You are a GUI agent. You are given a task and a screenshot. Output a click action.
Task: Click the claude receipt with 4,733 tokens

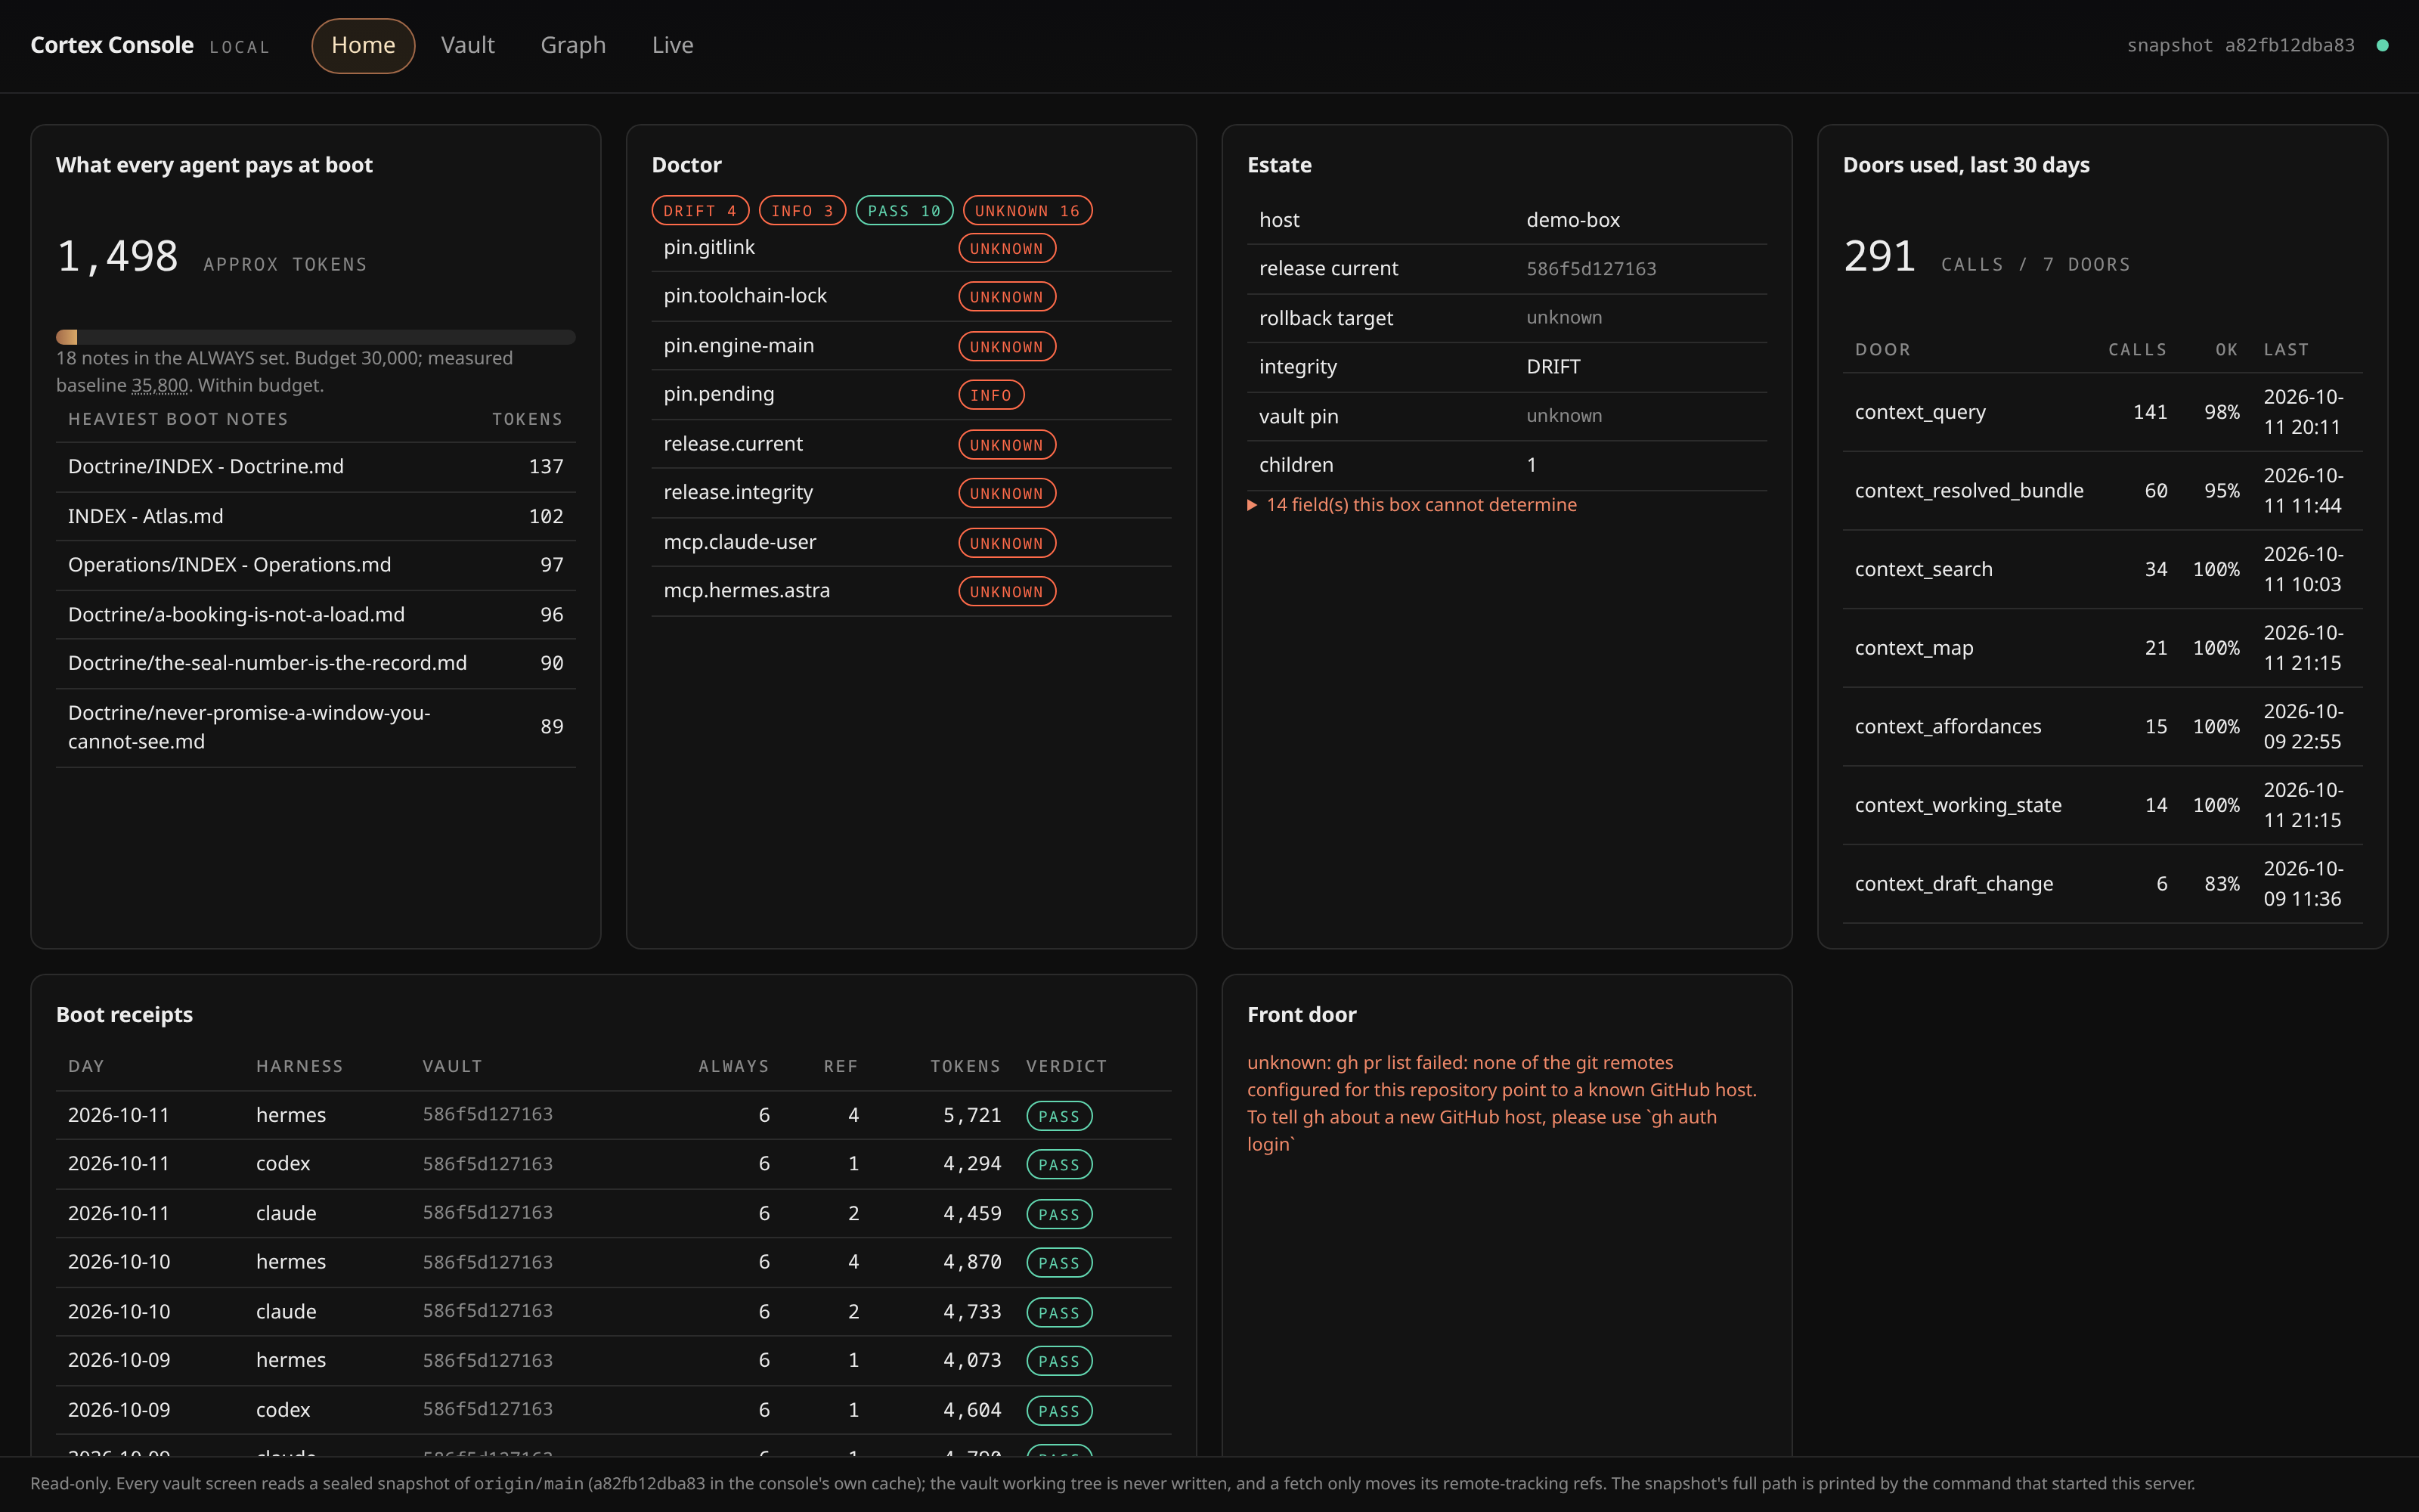tap(613, 1312)
